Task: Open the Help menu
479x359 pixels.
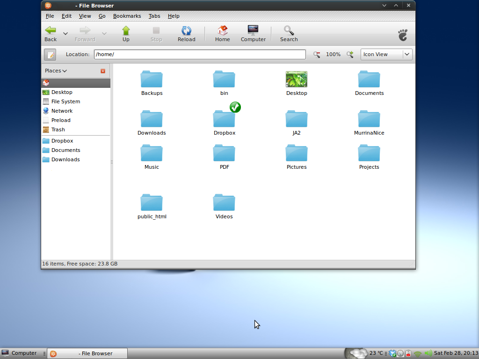Action: click(174, 16)
